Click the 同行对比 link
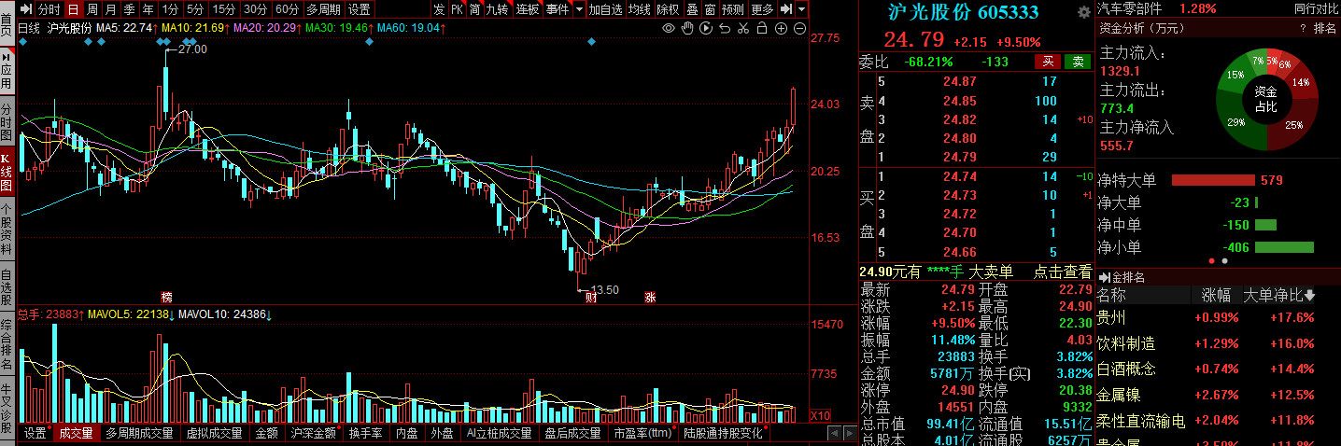The height and width of the screenshot is (446, 1341). click(x=1315, y=8)
